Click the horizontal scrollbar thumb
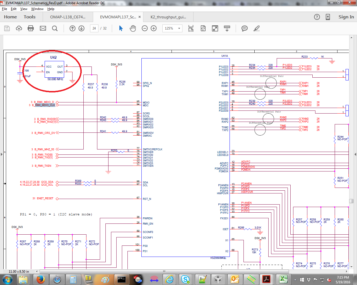 click(x=164, y=271)
